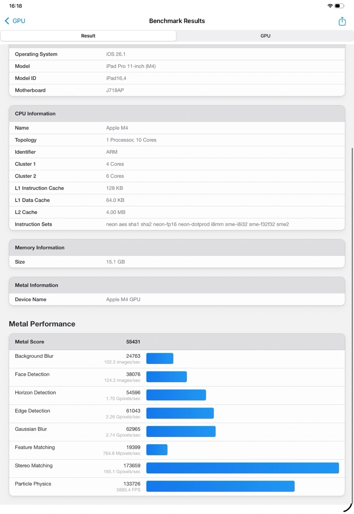Tap the Metal Performance heading
Image resolution: width=354 pixels, height=514 pixels.
(x=42, y=324)
